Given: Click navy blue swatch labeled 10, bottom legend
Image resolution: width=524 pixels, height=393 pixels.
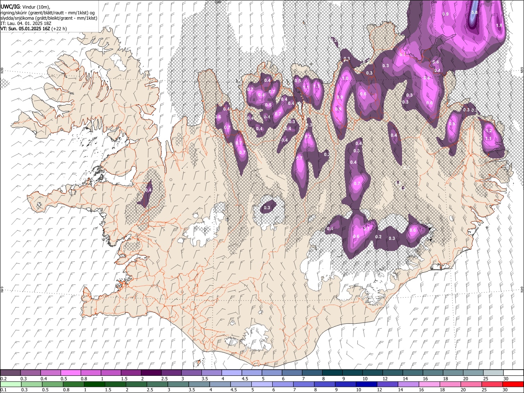Looking at the screenshot, I should tap(366, 384).
